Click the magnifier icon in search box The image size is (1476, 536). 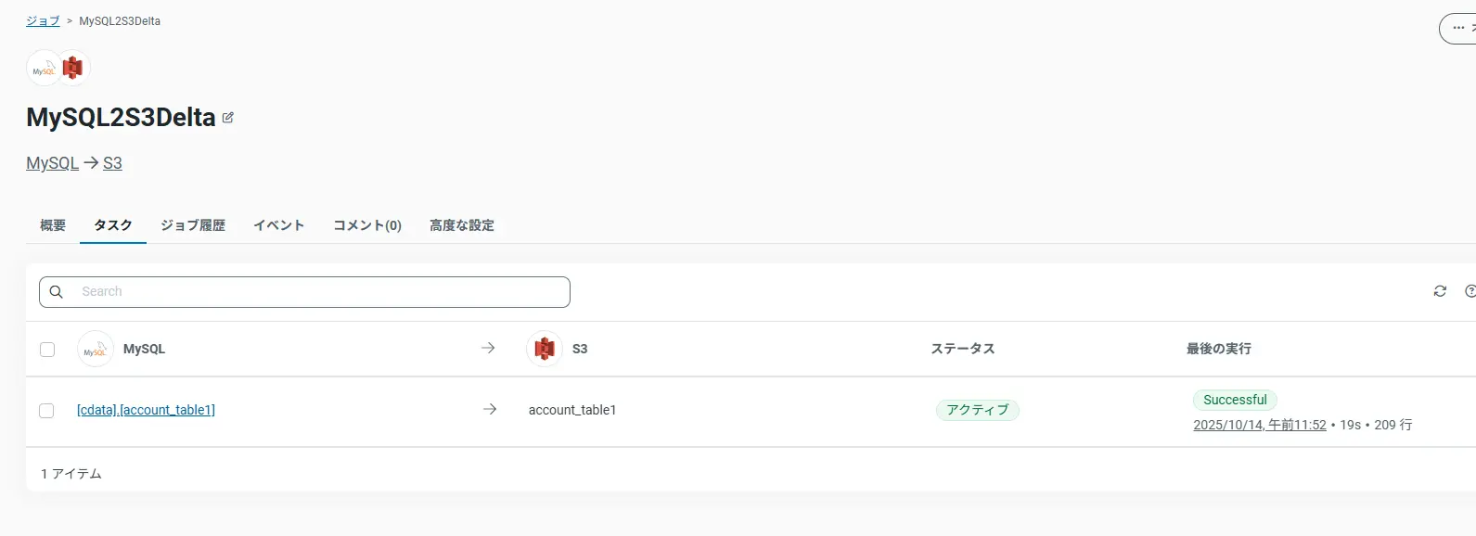(x=57, y=292)
